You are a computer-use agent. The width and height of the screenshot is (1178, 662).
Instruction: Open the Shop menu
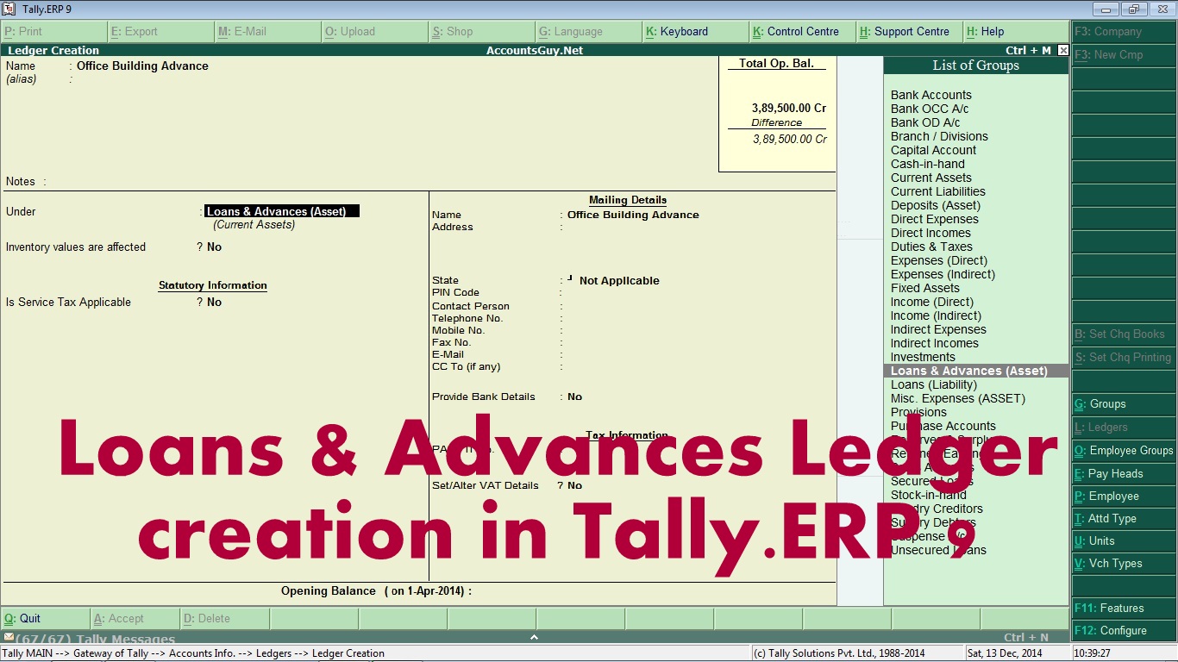pyautogui.click(x=482, y=32)
